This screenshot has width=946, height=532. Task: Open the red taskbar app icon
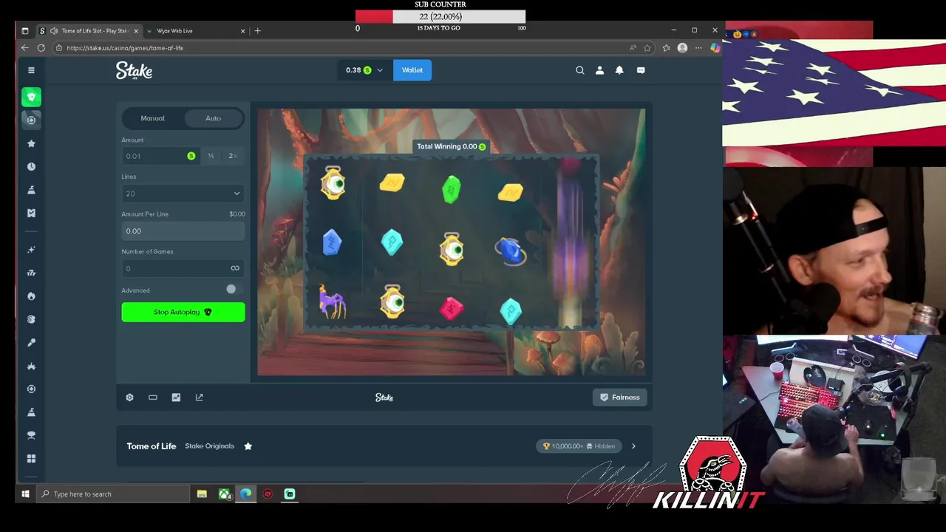(x=268, y=494)
